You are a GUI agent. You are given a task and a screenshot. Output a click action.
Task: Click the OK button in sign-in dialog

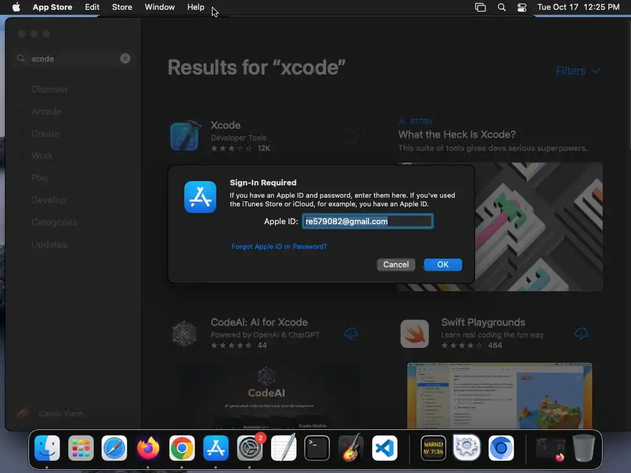click(442, 265)
